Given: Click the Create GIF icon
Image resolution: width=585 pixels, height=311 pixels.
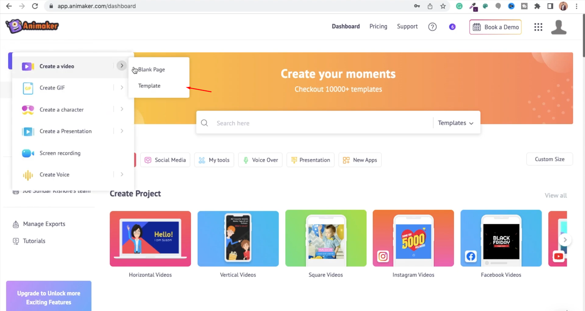Looking at the screenshot, I should (28, 88).
